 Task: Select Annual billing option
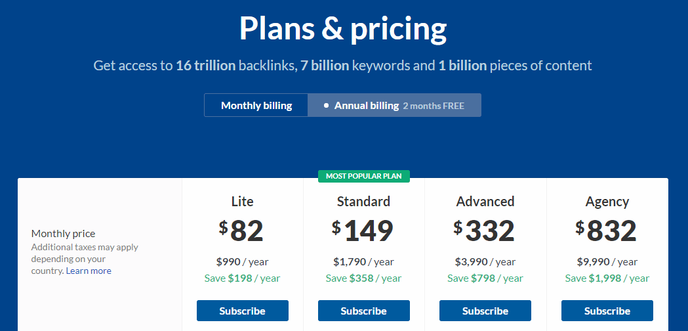tap(394, 106)
